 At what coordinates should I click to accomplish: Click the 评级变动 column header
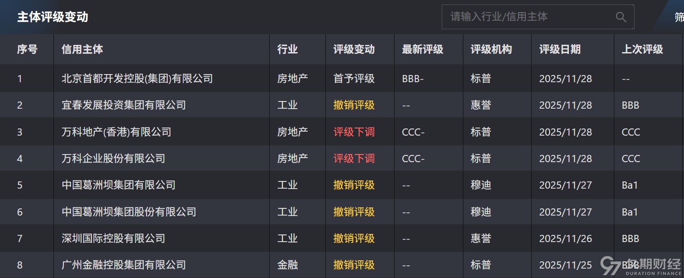[x=354, y=49]
